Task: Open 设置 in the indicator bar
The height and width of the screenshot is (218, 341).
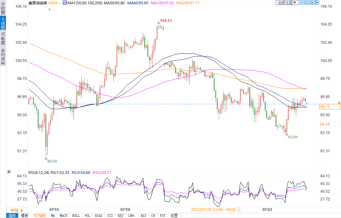Action: pos(174,216)
